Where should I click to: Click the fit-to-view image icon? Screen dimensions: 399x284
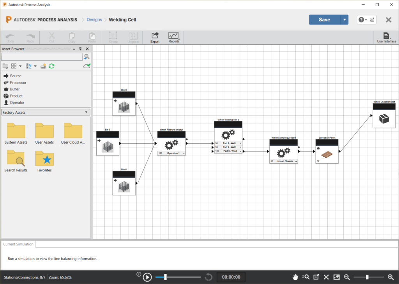click(336, 277)
